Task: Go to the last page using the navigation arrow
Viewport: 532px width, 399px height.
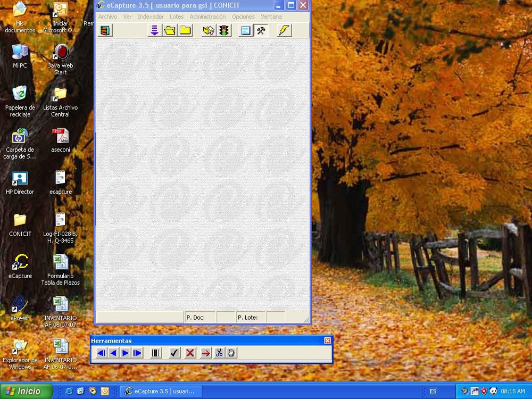Action: (x=137, y=353)
